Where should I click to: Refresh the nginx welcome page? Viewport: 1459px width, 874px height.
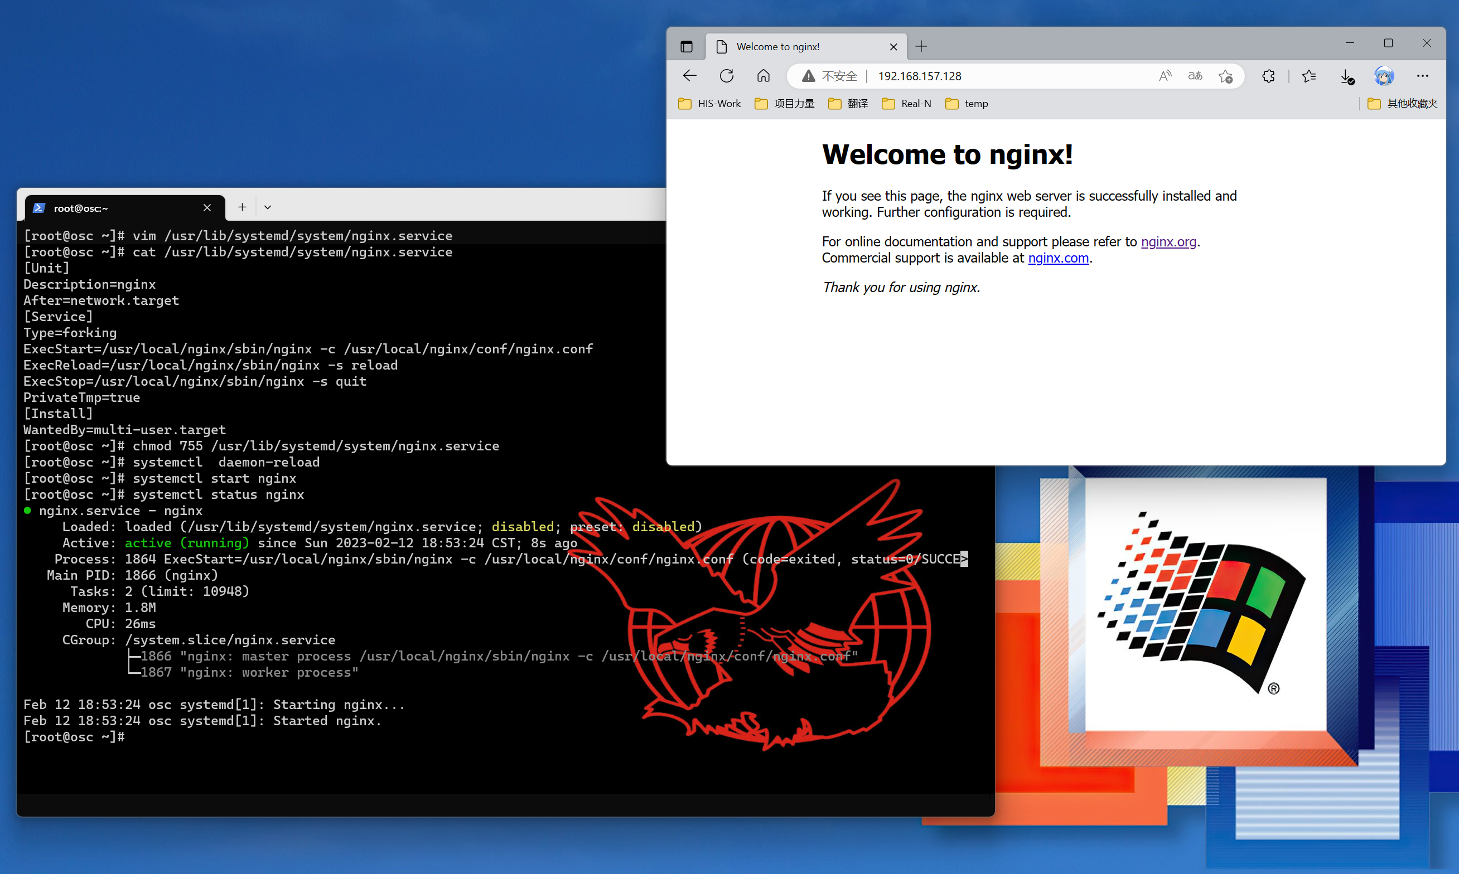pos(727,76)
